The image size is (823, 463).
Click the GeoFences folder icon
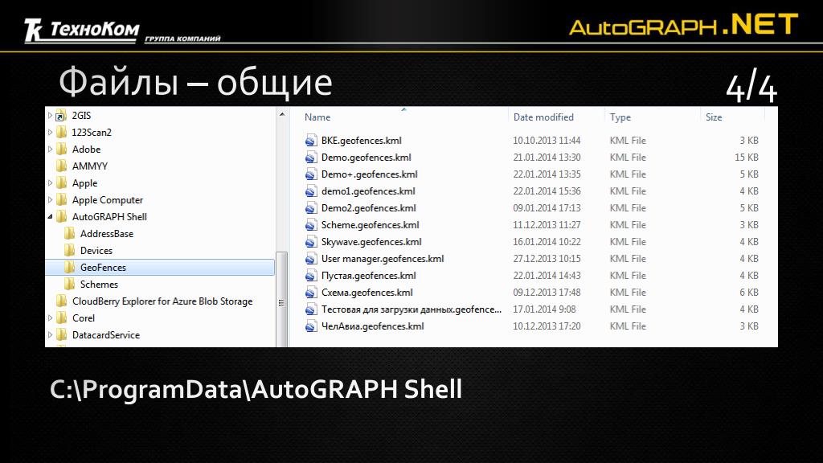69,267
